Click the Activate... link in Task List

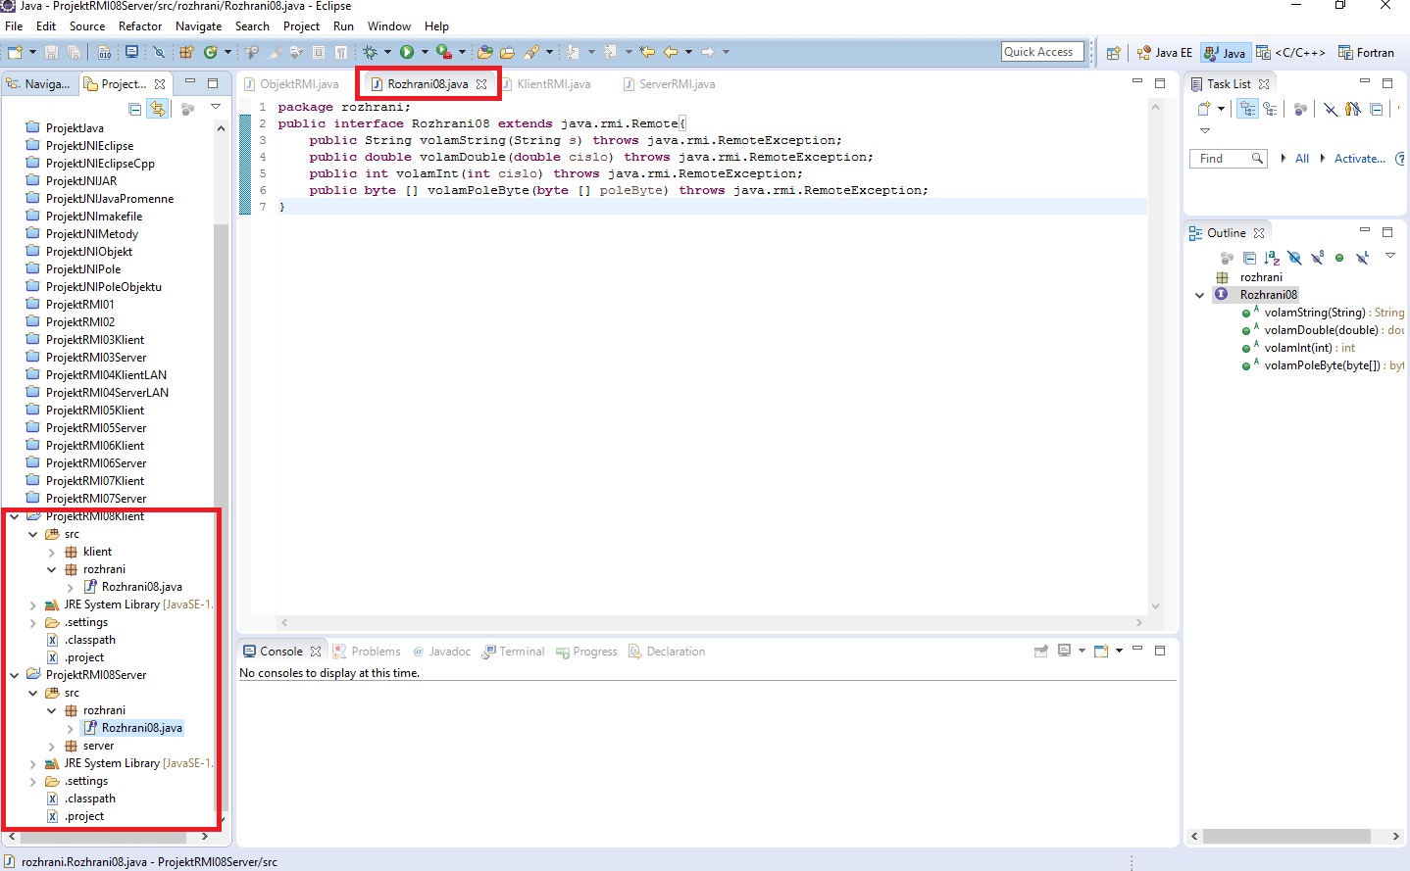pos(1359,159)
